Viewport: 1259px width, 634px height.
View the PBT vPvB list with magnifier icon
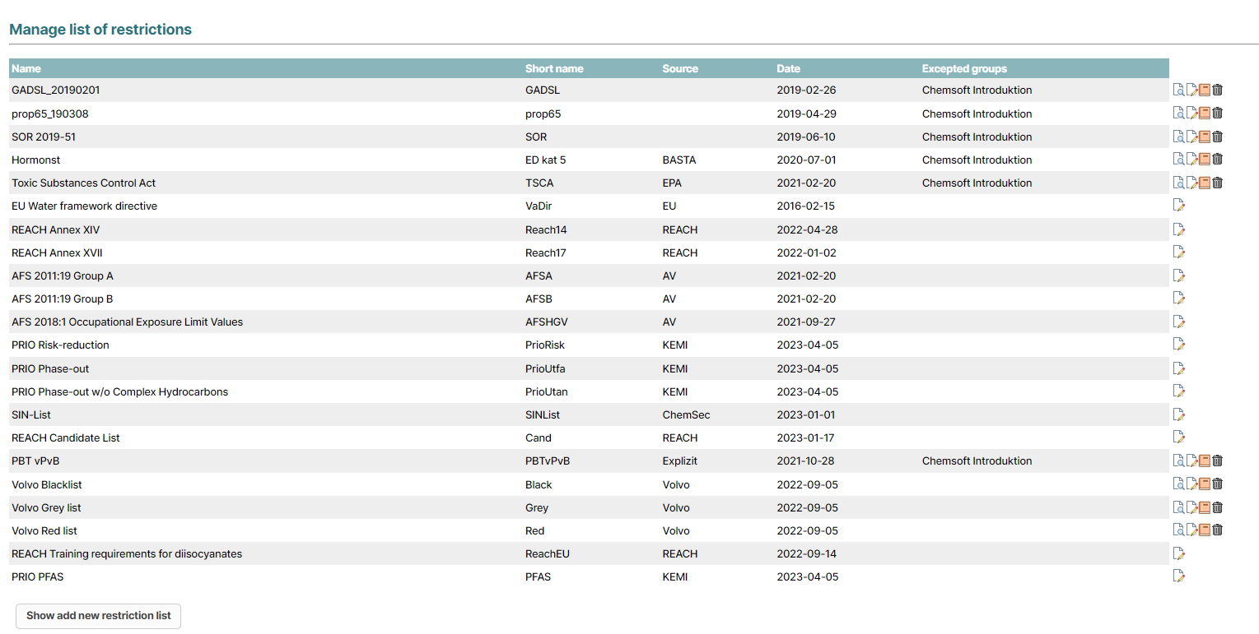pyautogui.click(x=1178, y=460)
